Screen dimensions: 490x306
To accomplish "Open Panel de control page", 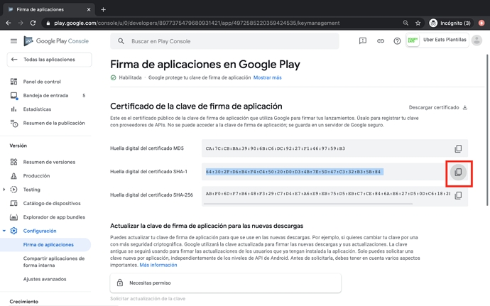I will (42, 82).
